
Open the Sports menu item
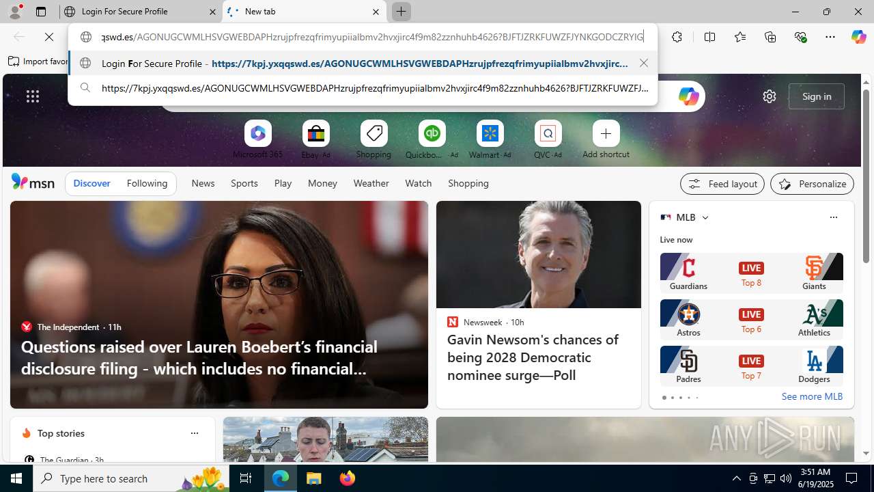pos(244,183)
